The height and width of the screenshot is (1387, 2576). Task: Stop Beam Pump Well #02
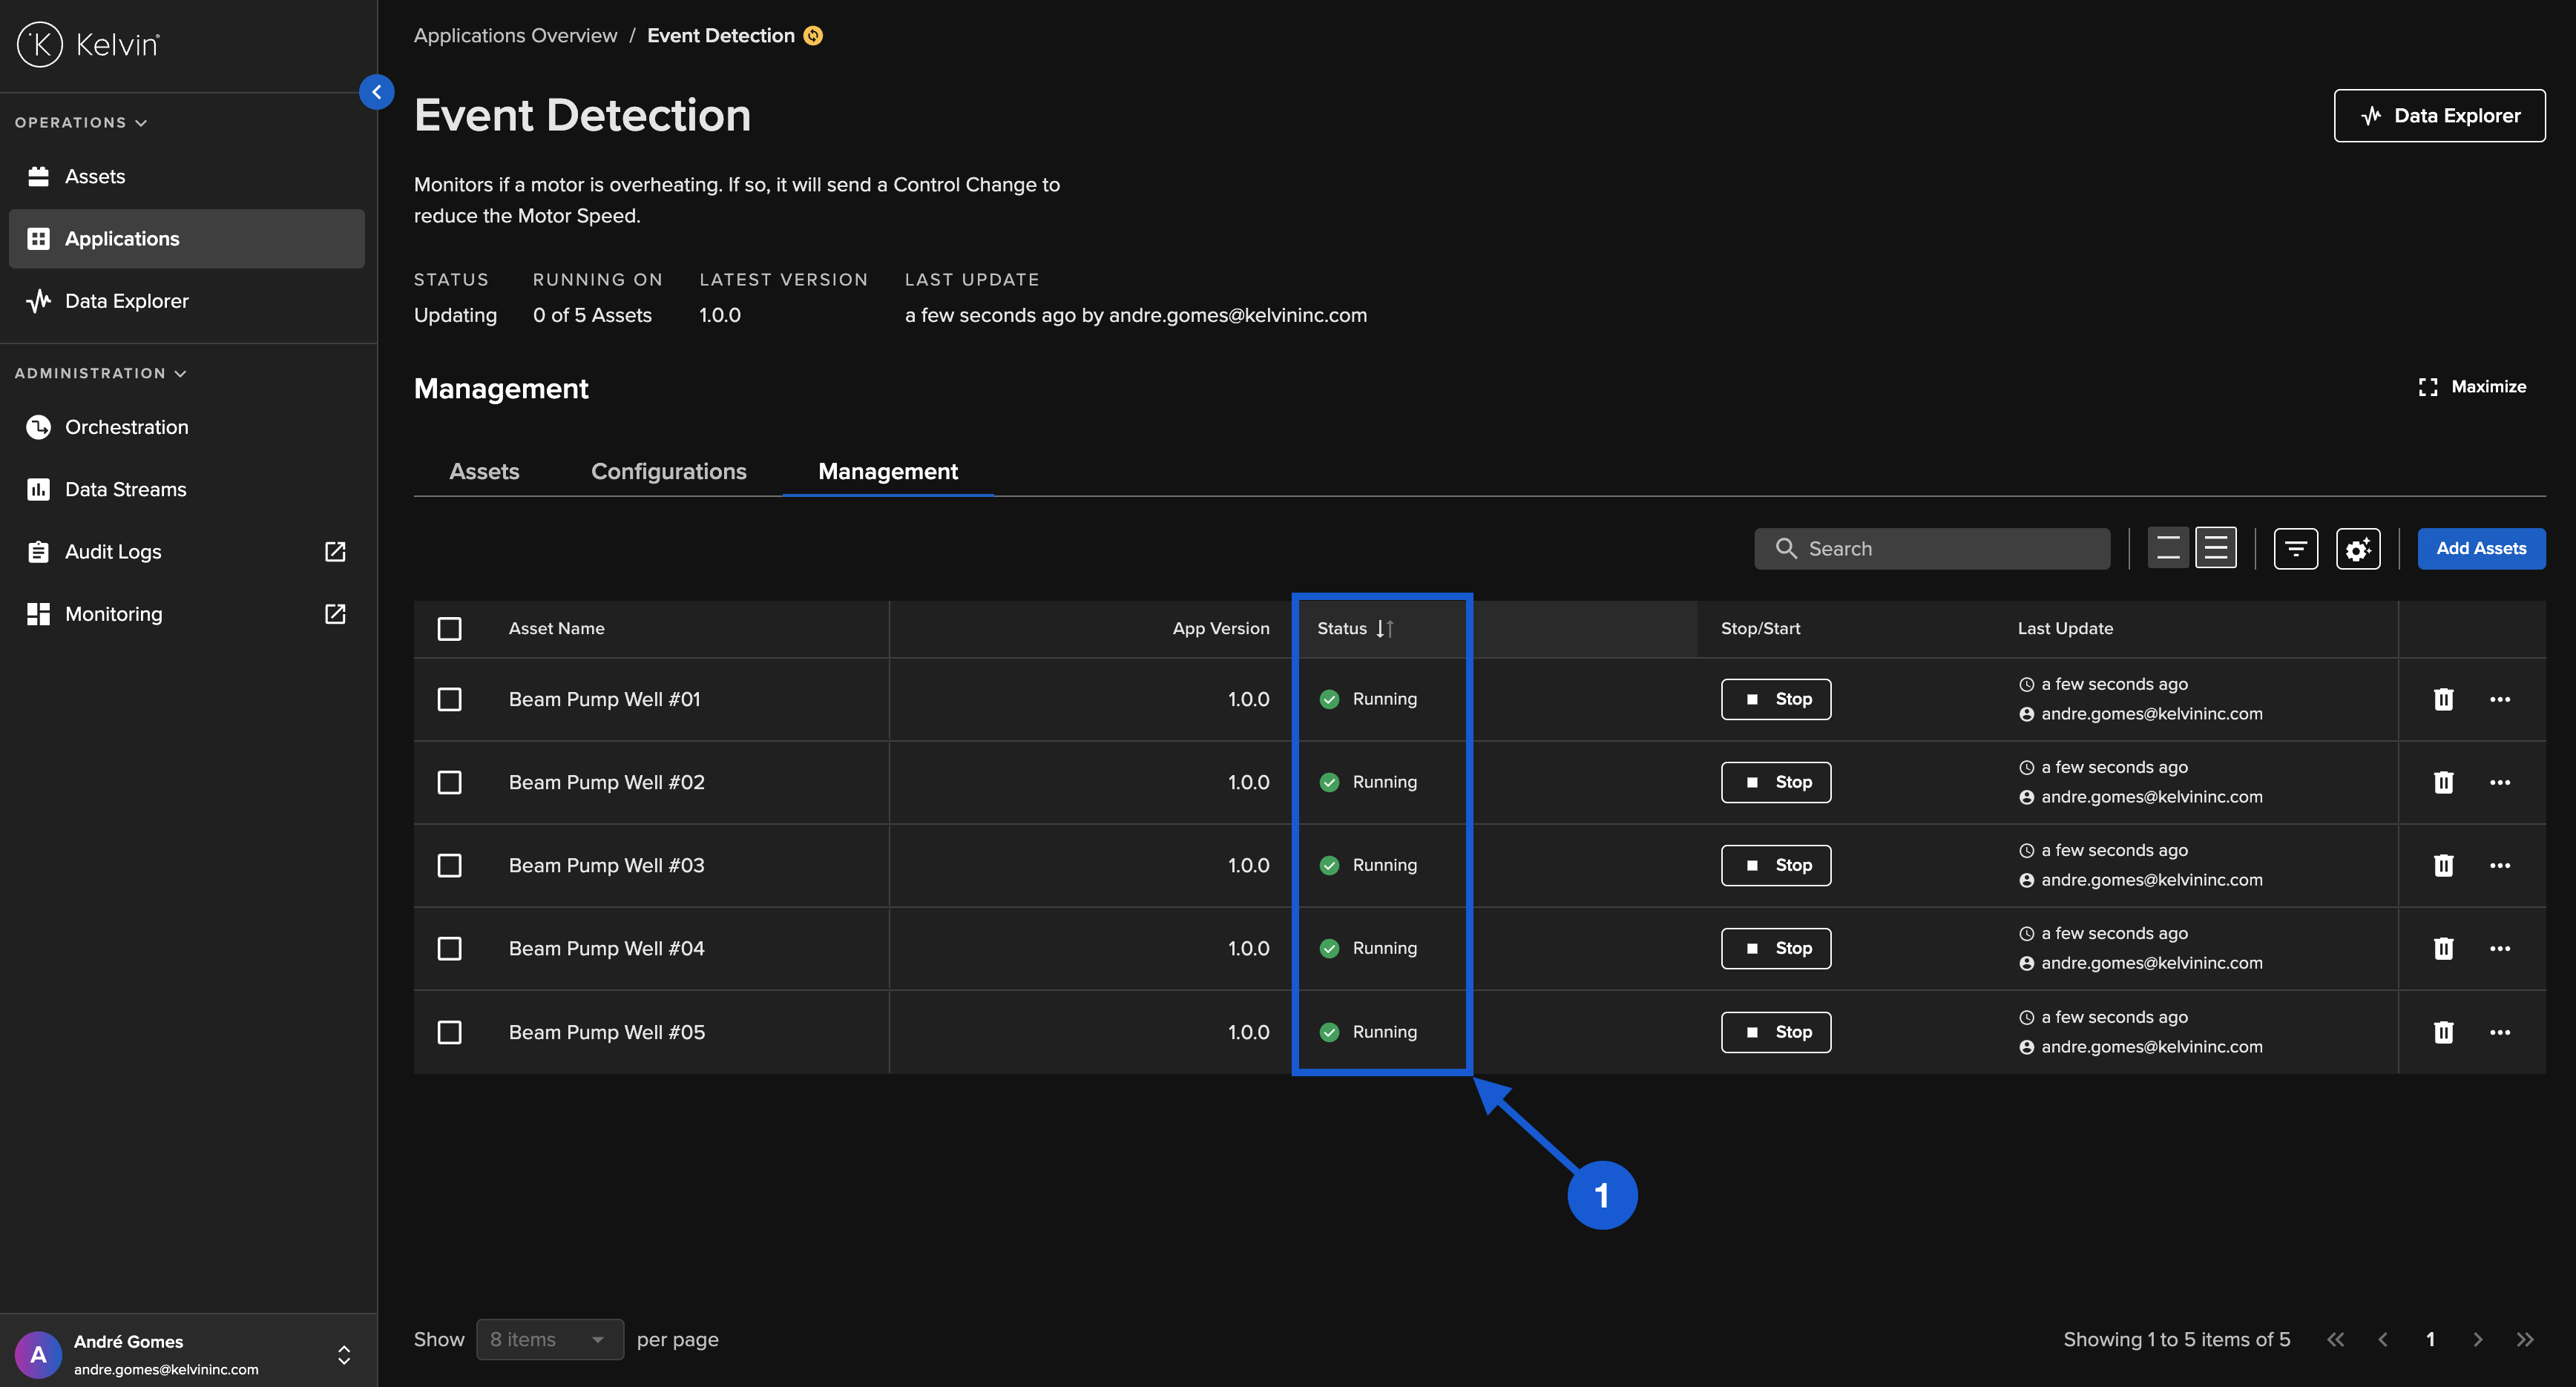click(1776, 782)
